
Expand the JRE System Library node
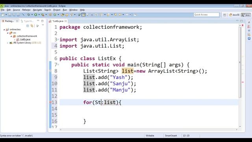(7, 43)
